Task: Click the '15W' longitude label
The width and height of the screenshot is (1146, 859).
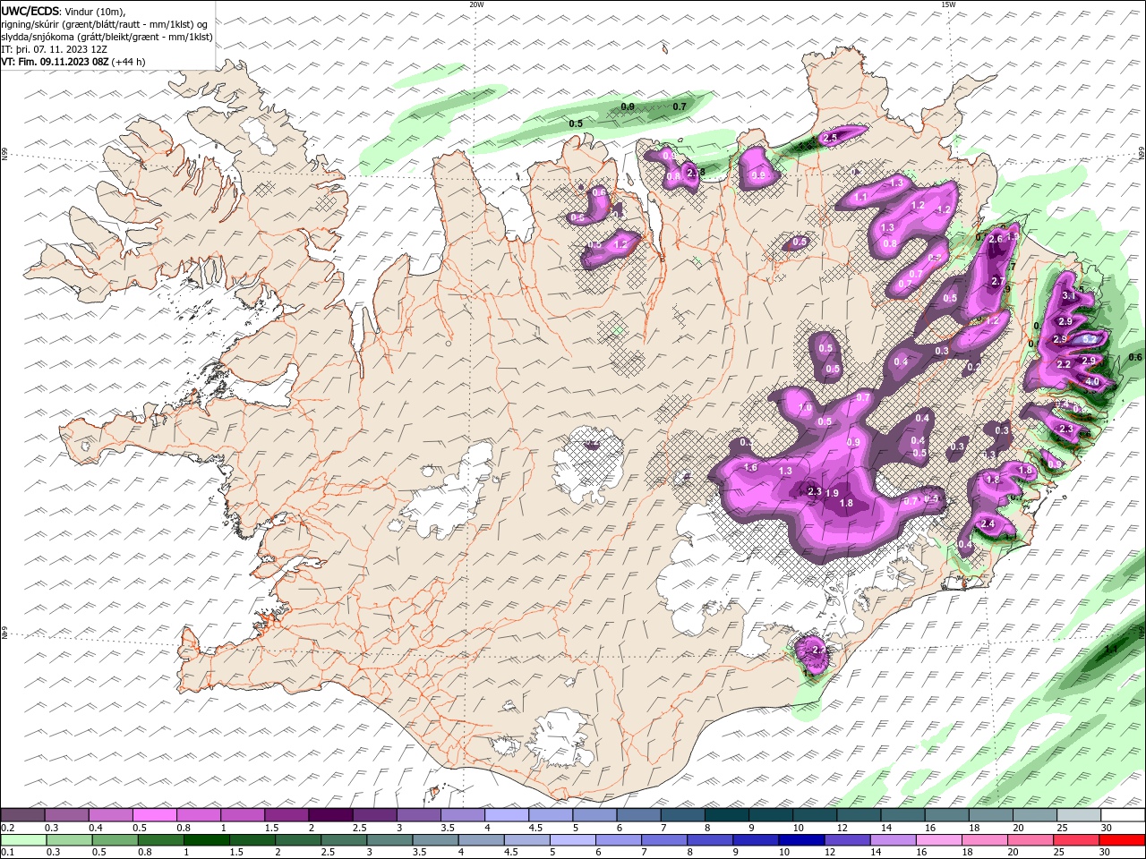Action: click(x=948, y=4)
